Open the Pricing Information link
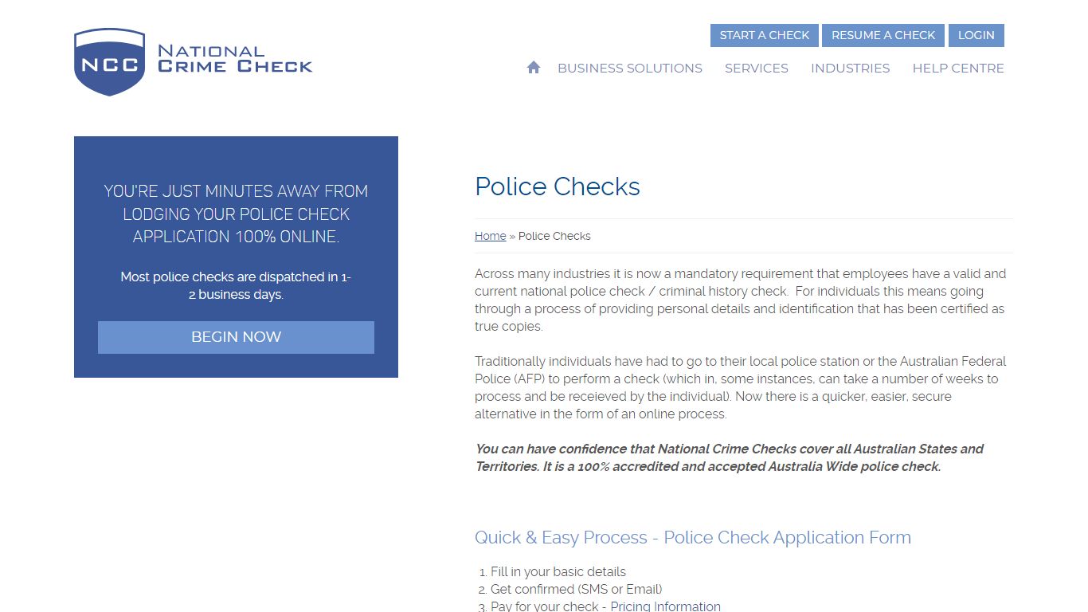 point(666,606)
